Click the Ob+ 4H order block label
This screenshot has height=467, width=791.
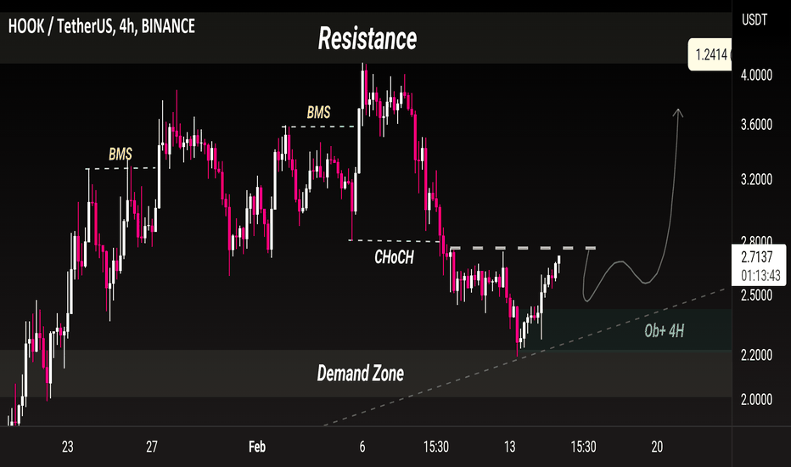pos(665,331)
